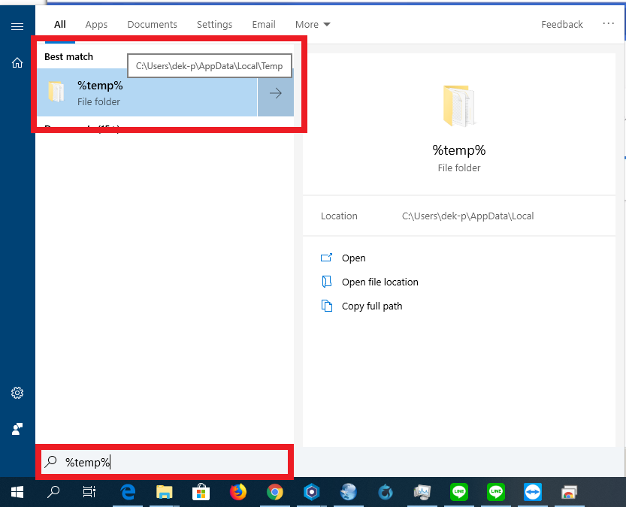
Task: Click the Windows Start button
Action: click(x=17, y=492)
